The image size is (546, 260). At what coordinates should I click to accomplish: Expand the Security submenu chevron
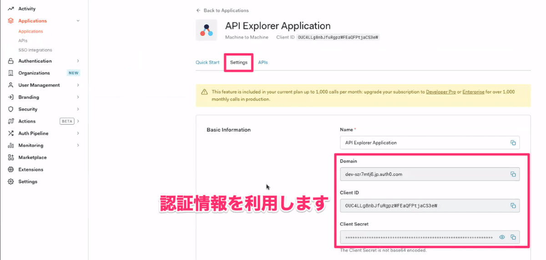[x=78, y=109]
